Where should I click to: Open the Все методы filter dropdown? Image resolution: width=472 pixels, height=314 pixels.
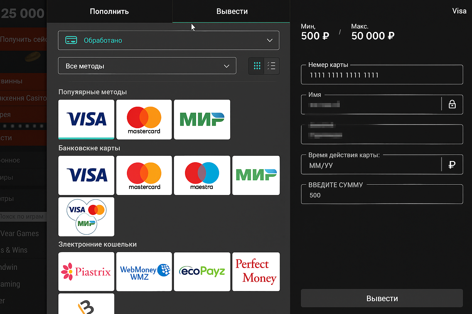point(147,66)
